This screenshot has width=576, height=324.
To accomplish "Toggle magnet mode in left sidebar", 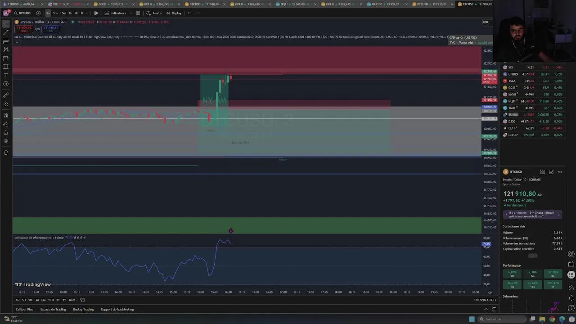I will (6, 115).
